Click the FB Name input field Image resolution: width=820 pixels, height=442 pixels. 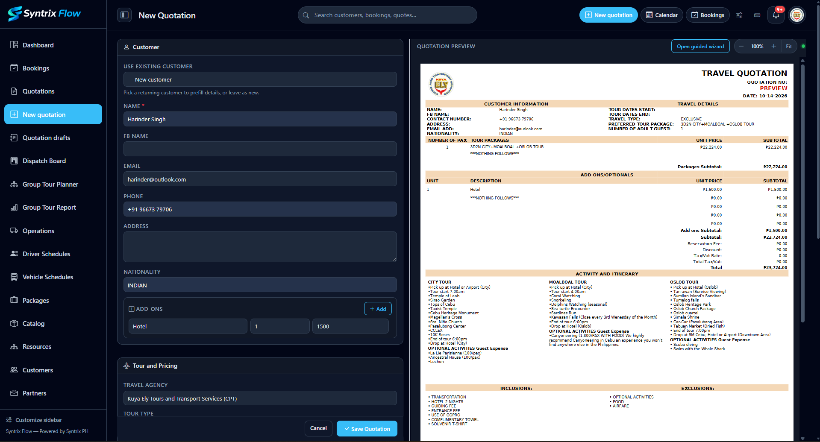(x=260, y=149)
